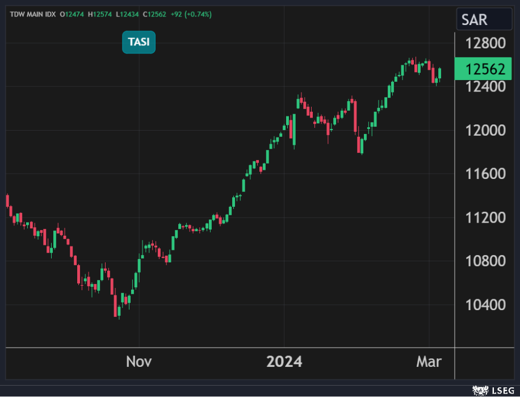This screenshot has height=397, width=520.
Task: Click the 10800 price axis label
Action: click(485, 261)
